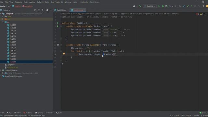Viewport: 208px width, 117px height.
Task: Open the user account dropdown icon
Action: click(x=135, y=6)
